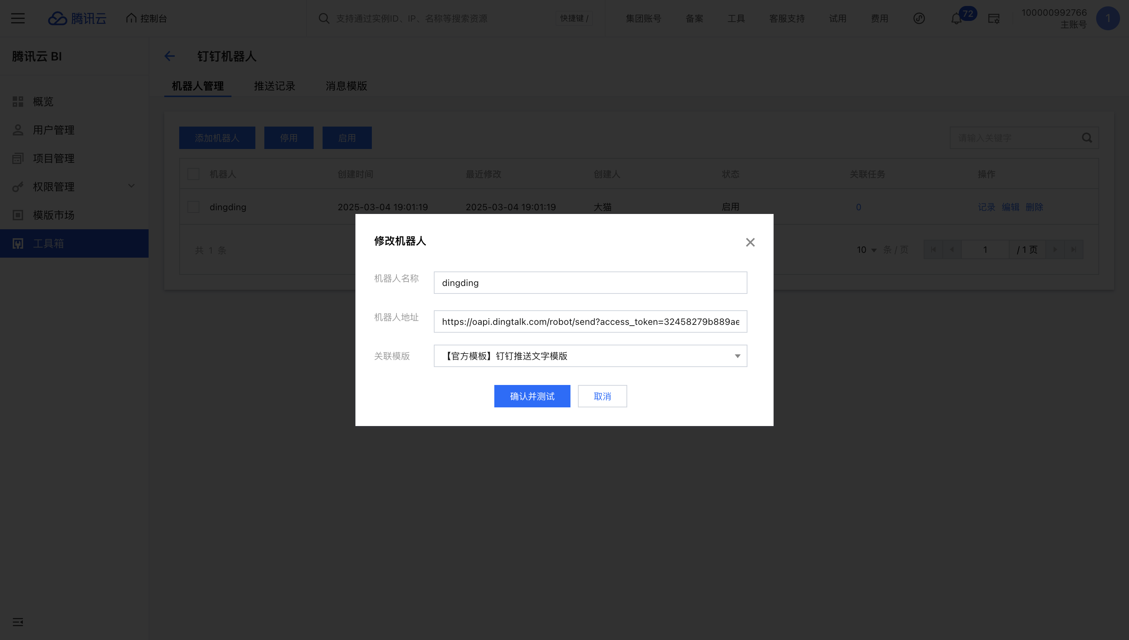
Task: Click the hamburger menu icon
Action: tap(18, 18)
